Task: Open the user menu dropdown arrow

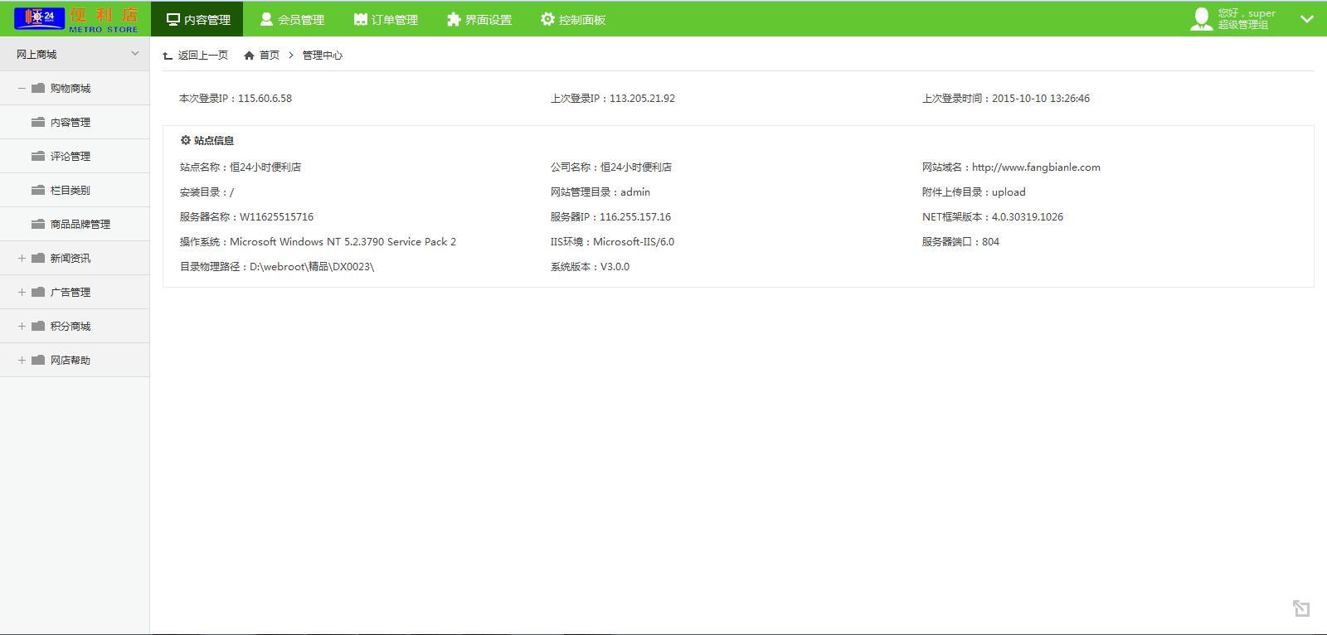Action: point(1307,19)
